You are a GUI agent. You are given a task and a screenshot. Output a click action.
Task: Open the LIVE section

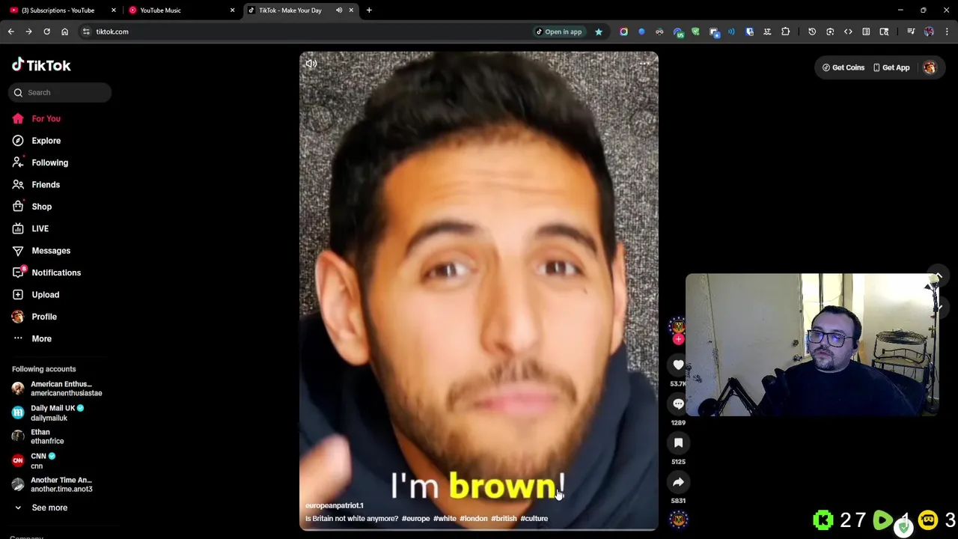40,228
